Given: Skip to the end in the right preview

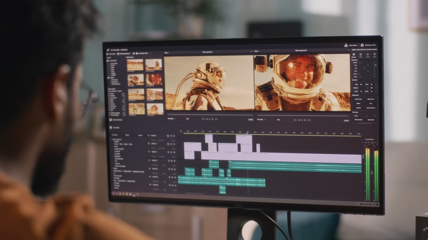Looking at the screenshot, I should click(310, 119).
